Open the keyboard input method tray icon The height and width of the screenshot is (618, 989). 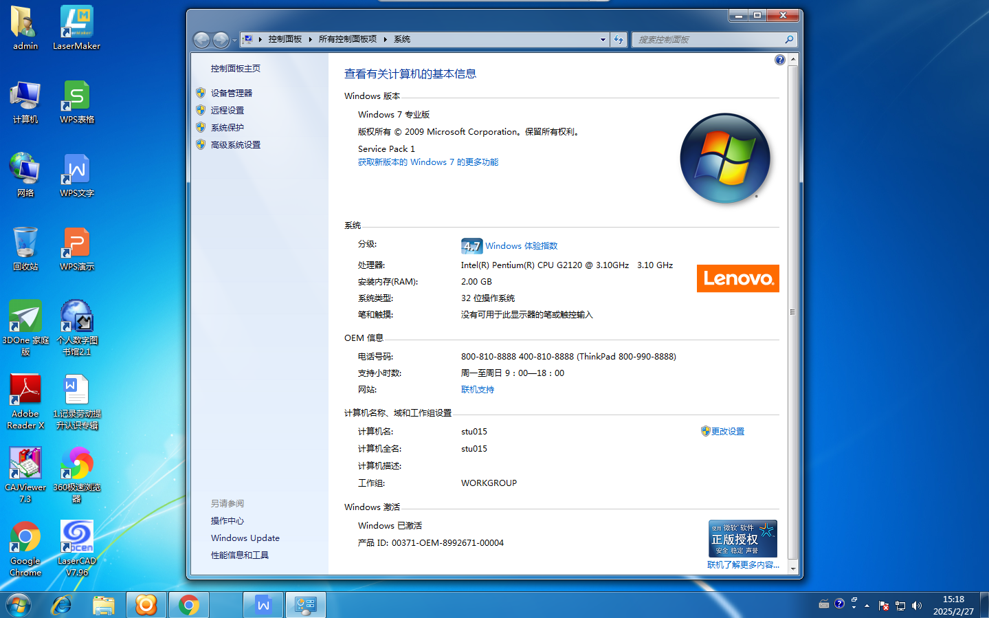point(824,604)
